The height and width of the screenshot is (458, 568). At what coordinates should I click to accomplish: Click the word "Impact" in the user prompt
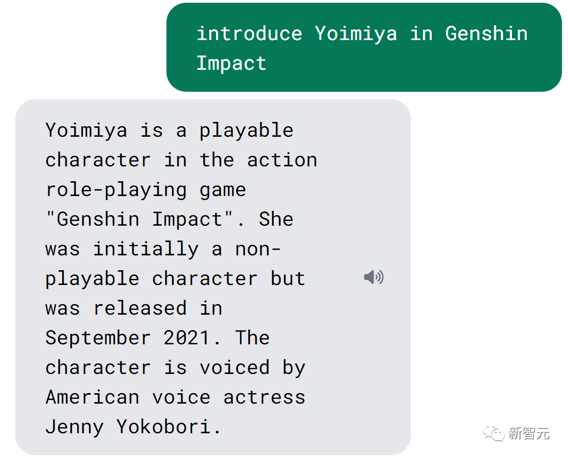tap(231, 64)
